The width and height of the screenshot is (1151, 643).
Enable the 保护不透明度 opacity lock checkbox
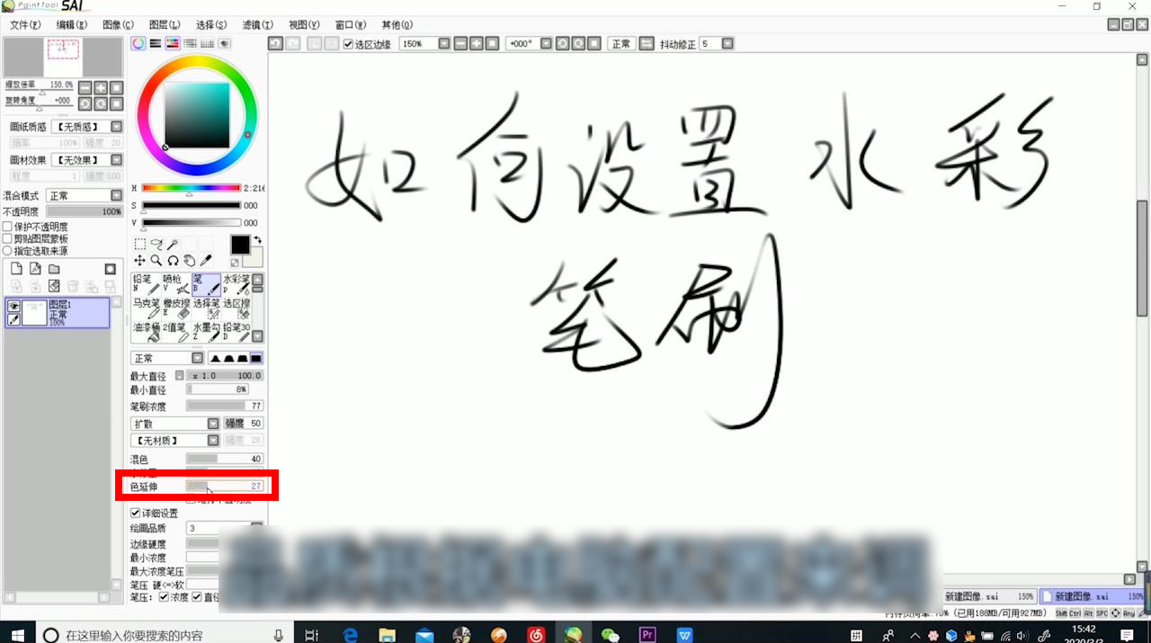point(7,228)
